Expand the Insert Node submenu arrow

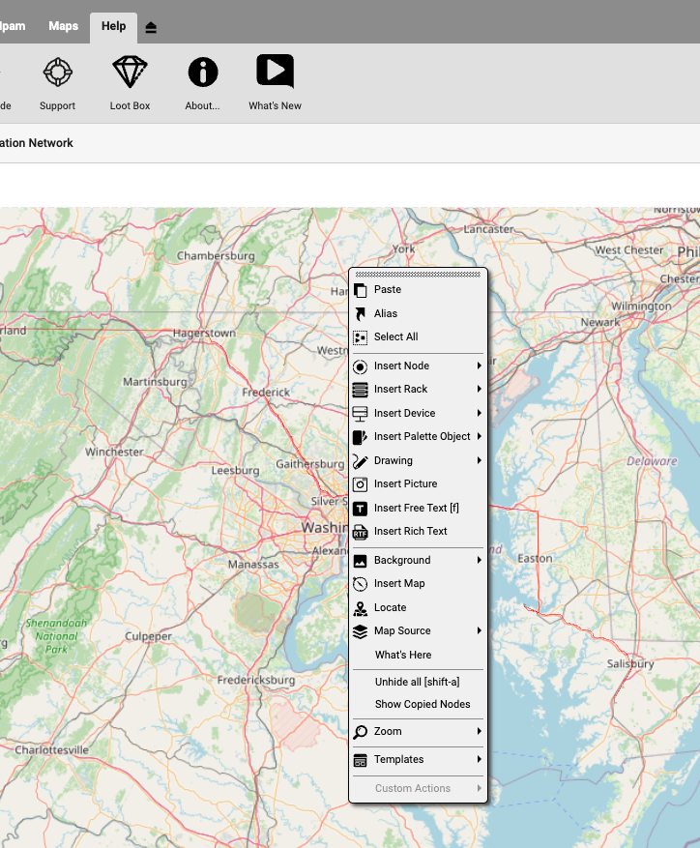pyautogui.click(x=479, y=366)
